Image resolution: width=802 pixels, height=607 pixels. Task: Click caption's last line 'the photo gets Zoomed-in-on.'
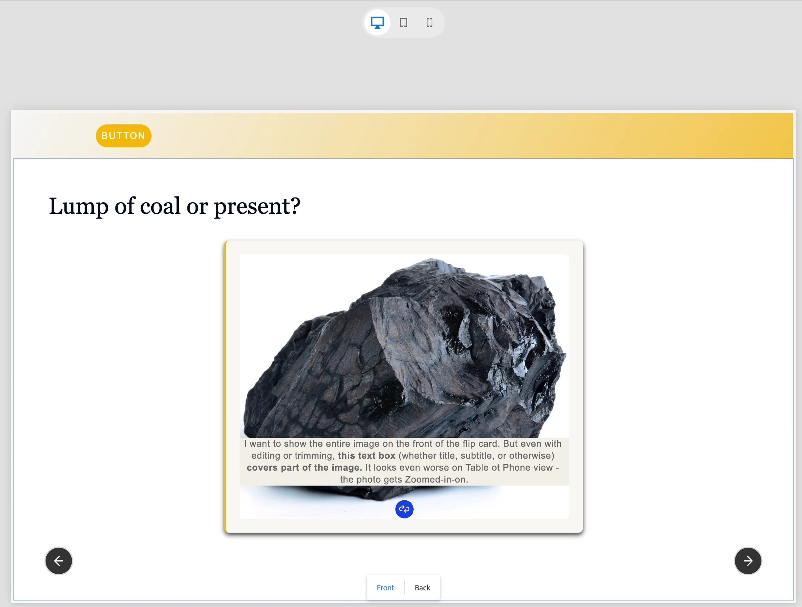[404, 479]
